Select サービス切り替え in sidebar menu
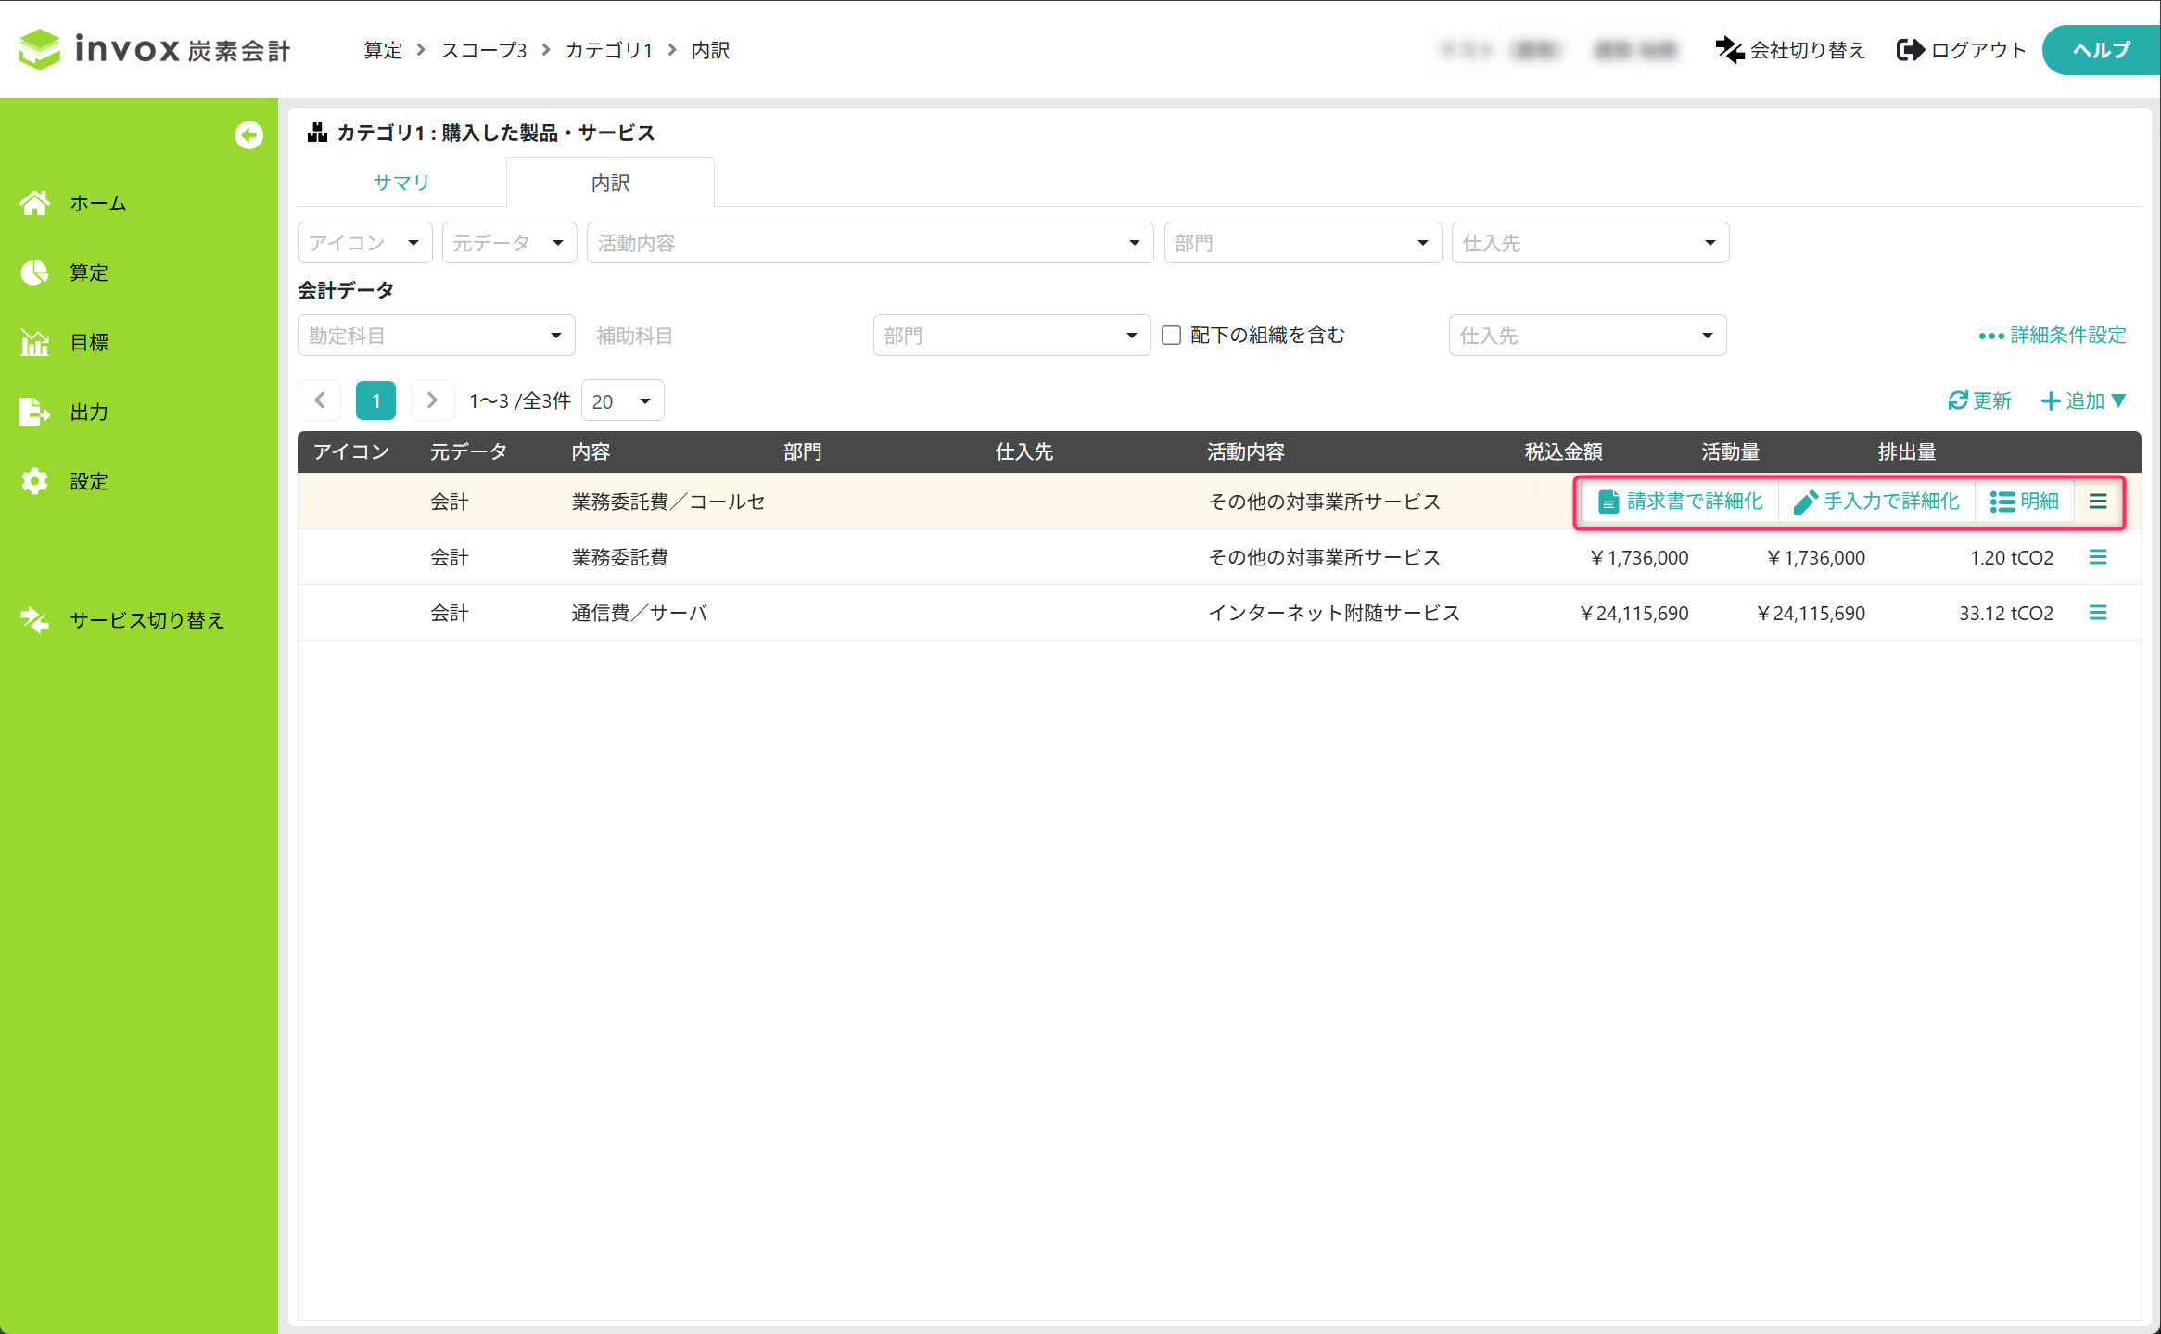 click(x=146, y=620)
